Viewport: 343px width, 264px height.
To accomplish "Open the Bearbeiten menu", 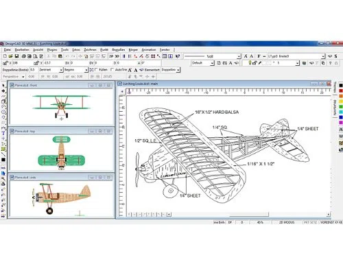I will (x=22, y=49).
